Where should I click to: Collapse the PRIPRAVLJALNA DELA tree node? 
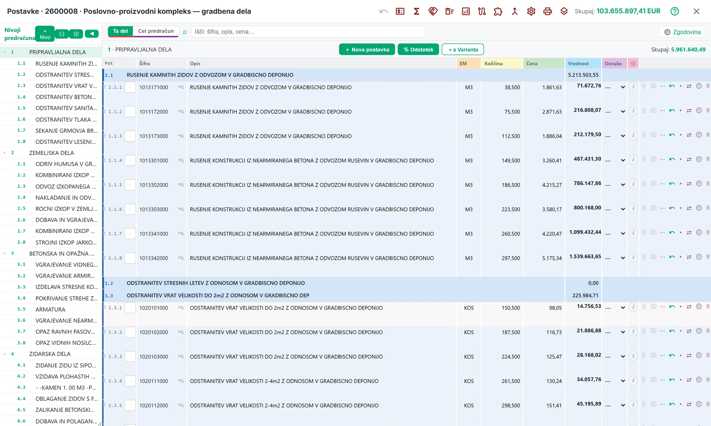click(x=4, y=52)
